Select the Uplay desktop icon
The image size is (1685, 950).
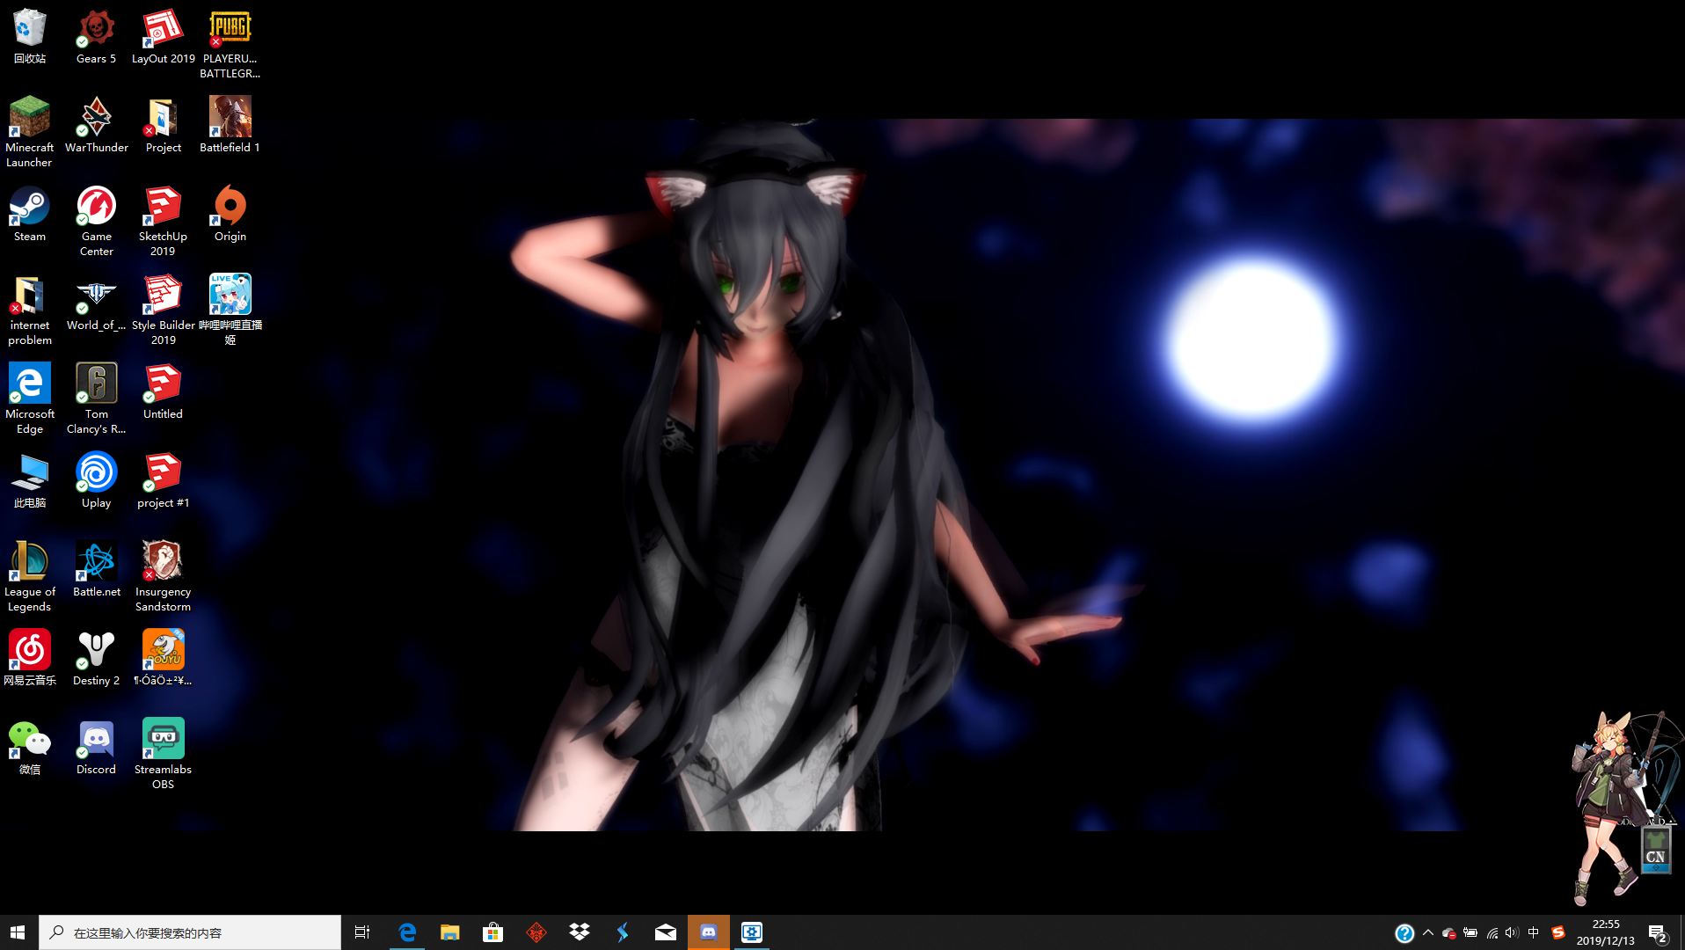point(96,480)
